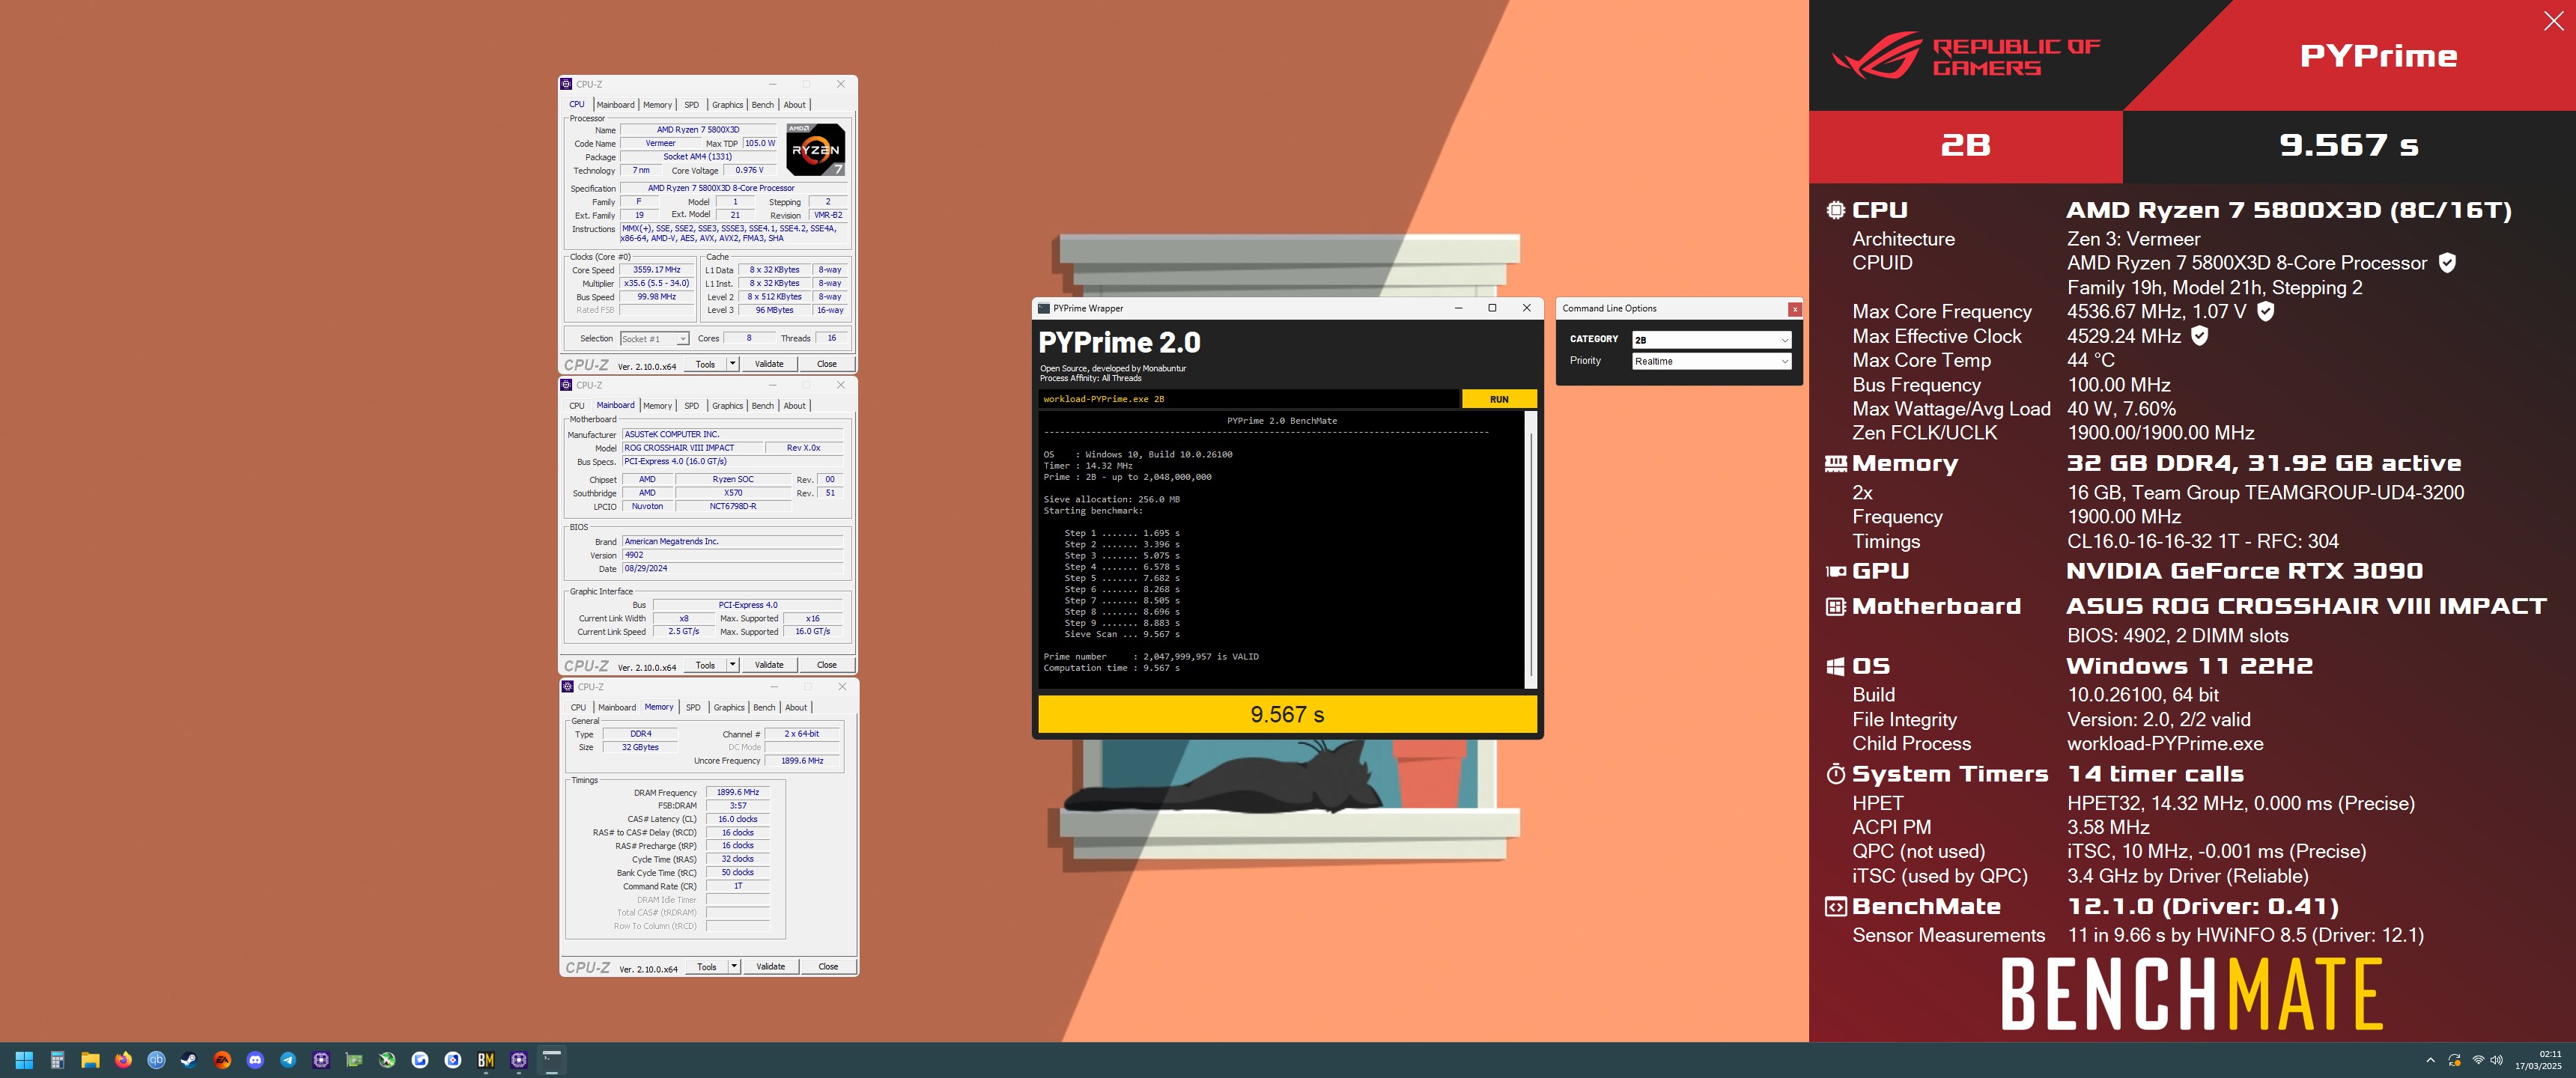Switch to Mainboard tab in top CPU-Z window

(615, 105)
